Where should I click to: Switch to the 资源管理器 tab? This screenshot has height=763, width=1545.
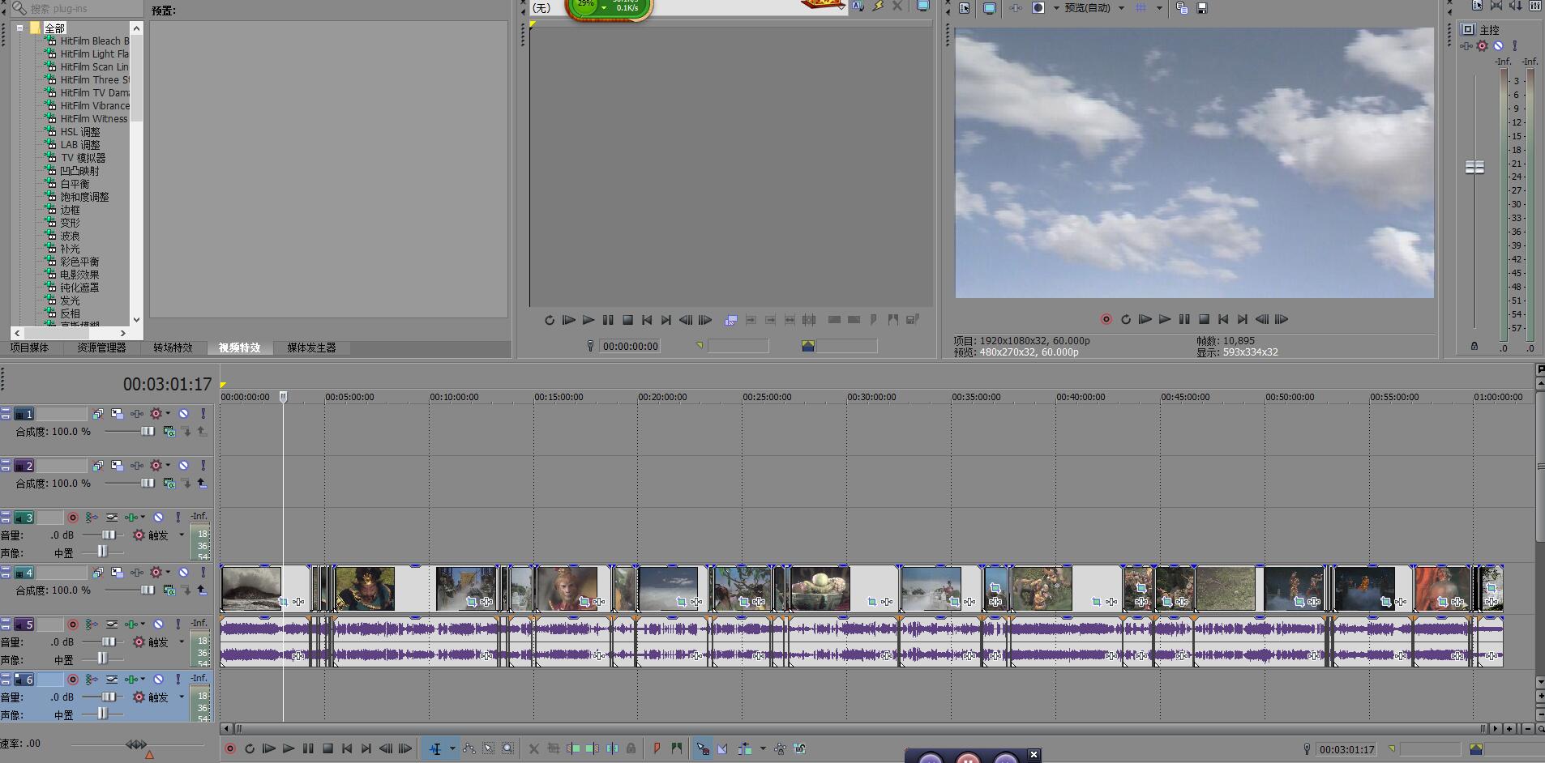point(101,347)
